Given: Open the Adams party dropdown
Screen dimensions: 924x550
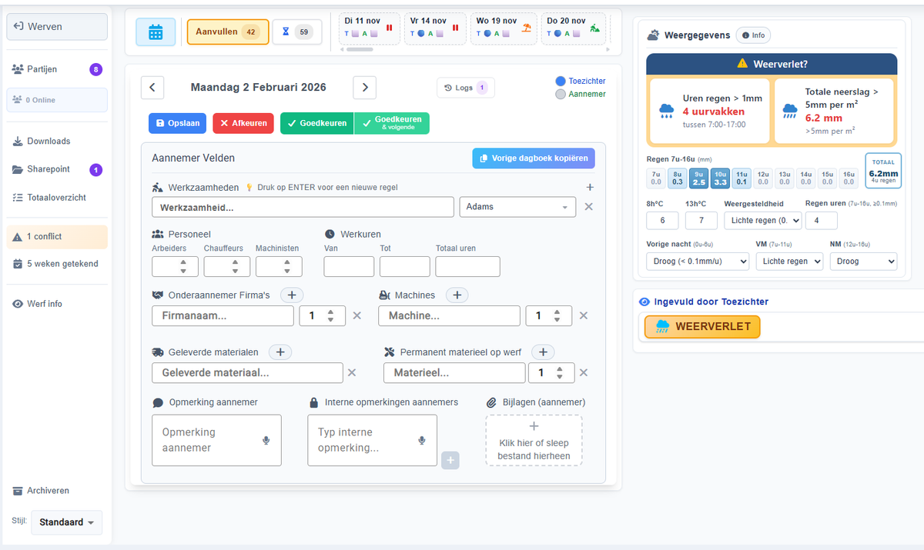Looking at the screenshot, I should click(517, 207).
